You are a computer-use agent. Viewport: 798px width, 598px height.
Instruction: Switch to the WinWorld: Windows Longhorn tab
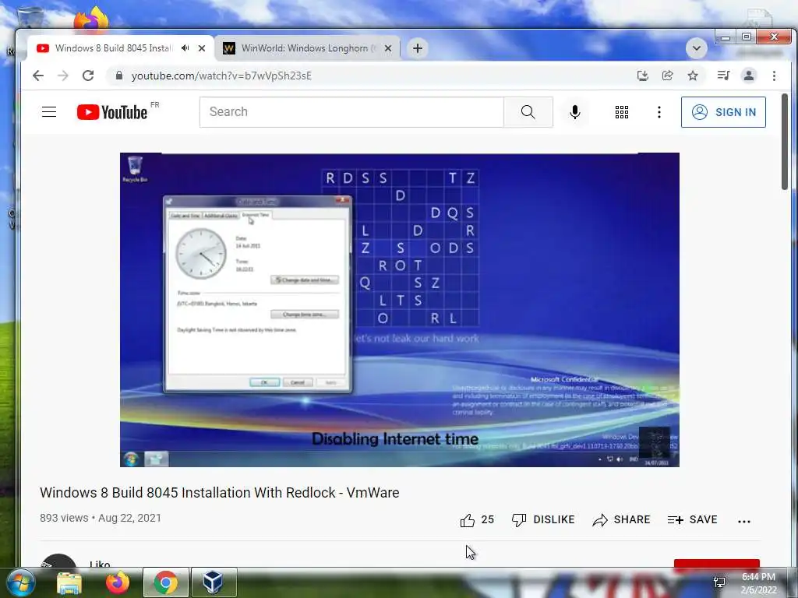pos(307,48)
